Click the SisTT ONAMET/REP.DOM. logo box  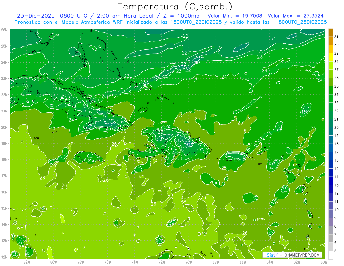point(292,255)
